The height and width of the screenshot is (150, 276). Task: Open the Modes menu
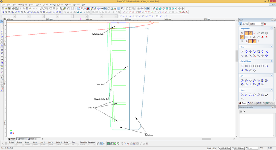pos(60,5)
